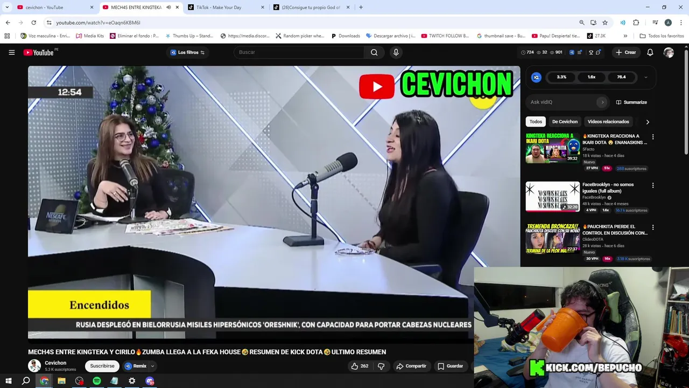Start voice search with the microphone icon
The height and width of the screenshot is (388, 689).
pos(396,52)
